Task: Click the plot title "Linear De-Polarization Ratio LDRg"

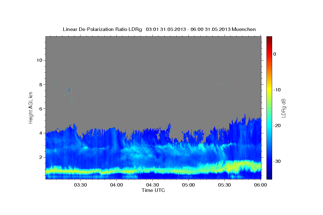Action: coord(102,29)
